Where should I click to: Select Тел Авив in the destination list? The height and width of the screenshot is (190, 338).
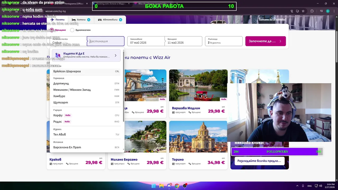point(86,134)
